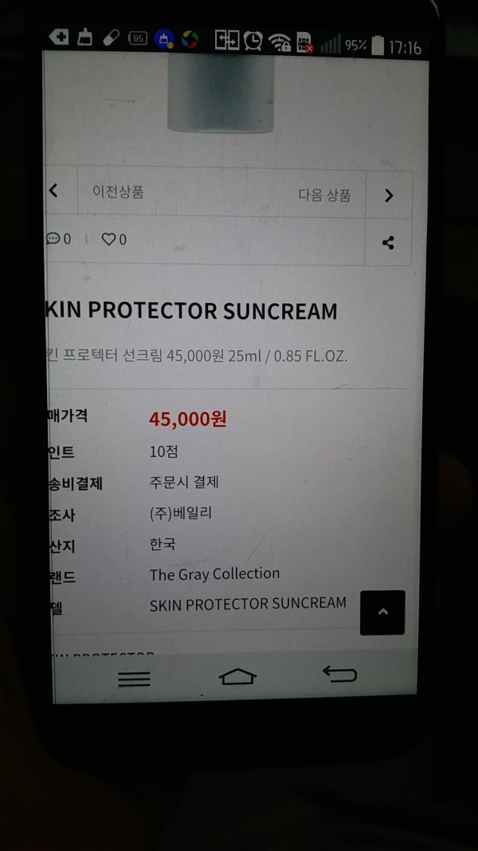
Task: Tap the SKIN PROTECTOR SUNCREAM title
Action: click(191, 311)
